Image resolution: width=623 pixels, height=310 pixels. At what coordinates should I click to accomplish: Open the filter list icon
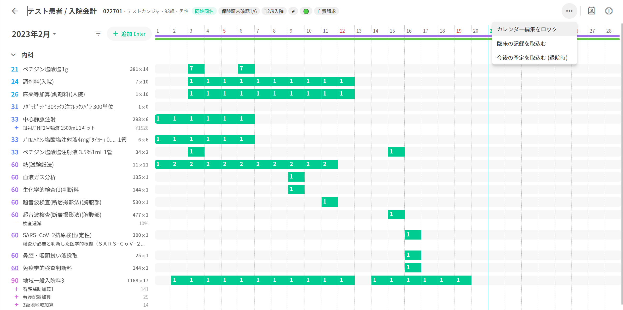point(98,34)
